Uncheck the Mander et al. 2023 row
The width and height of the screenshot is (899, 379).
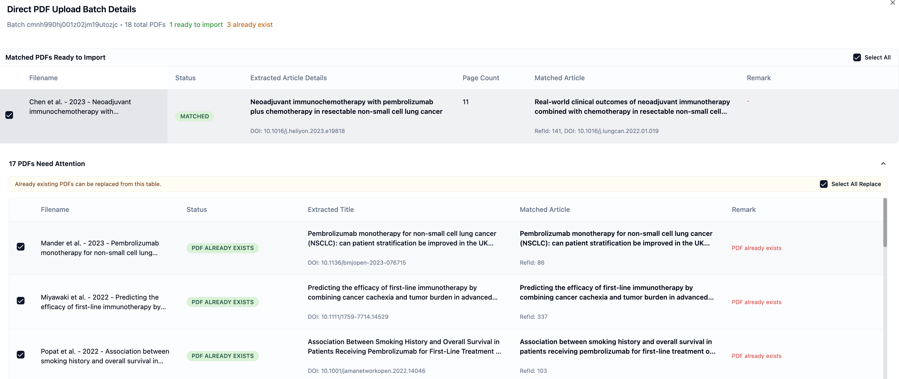21,247
